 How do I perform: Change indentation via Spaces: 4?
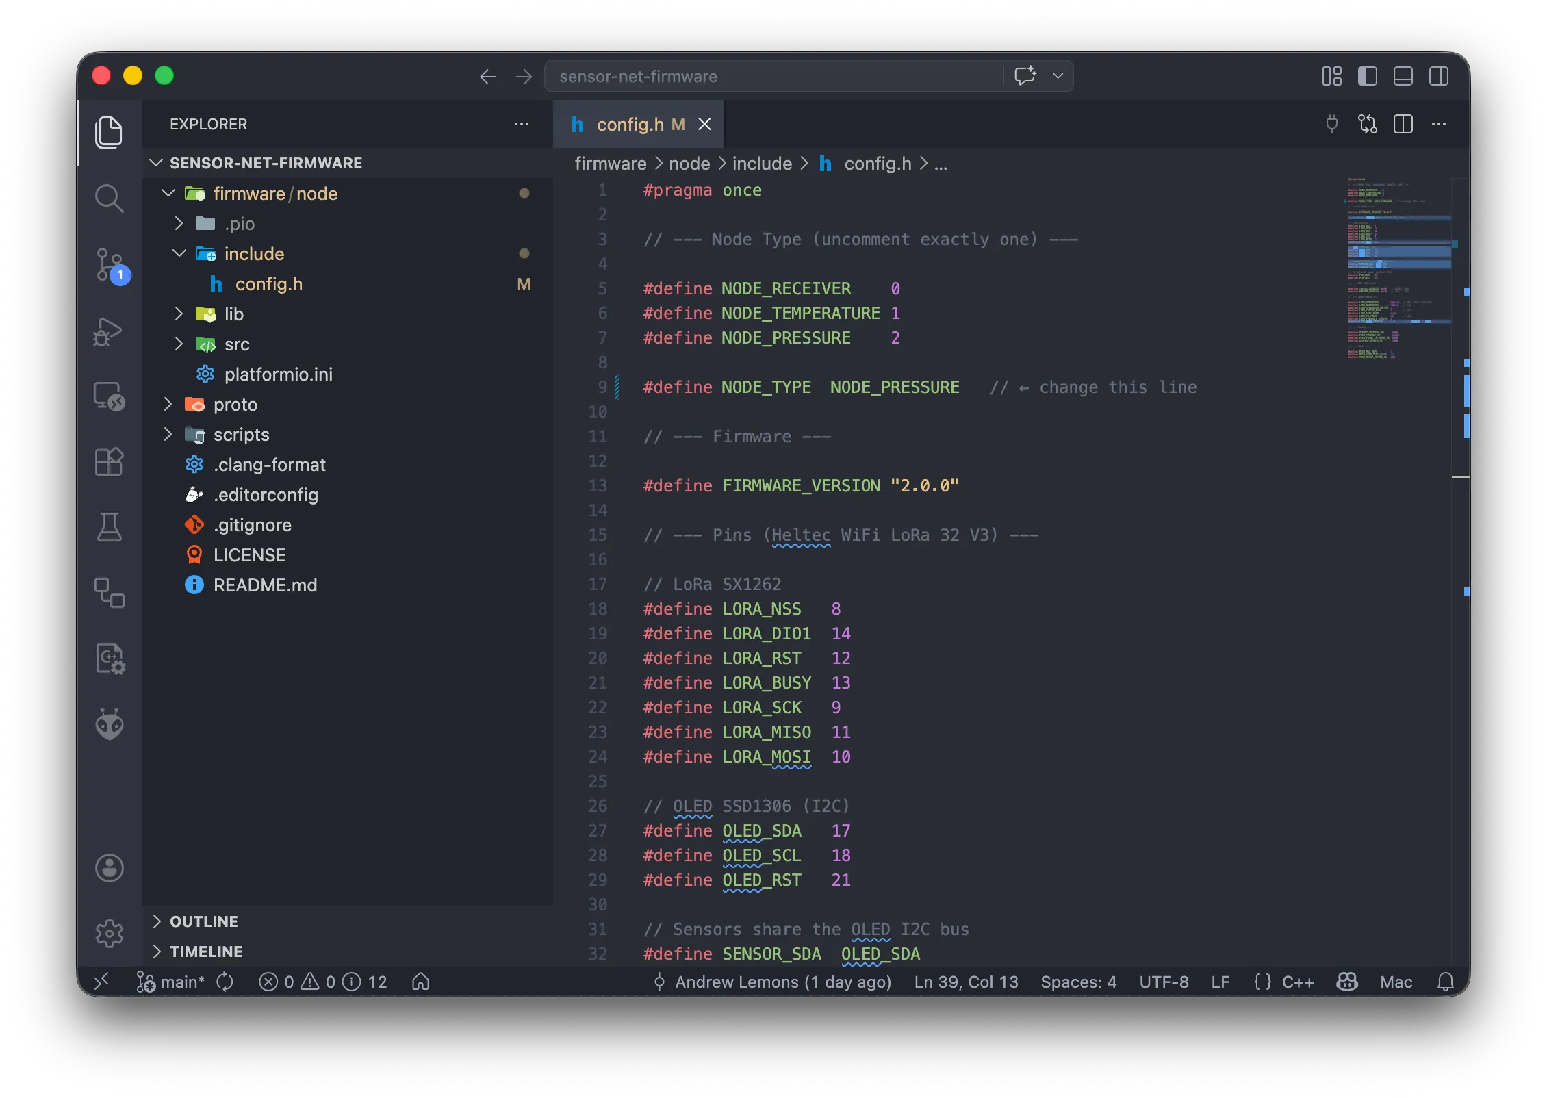[x=1078, y=982]
